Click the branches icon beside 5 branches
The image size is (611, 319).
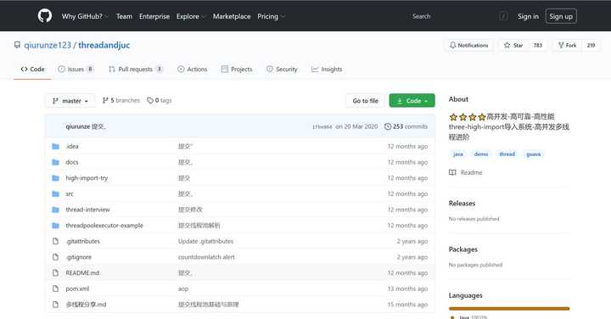(x=105, y=100)
